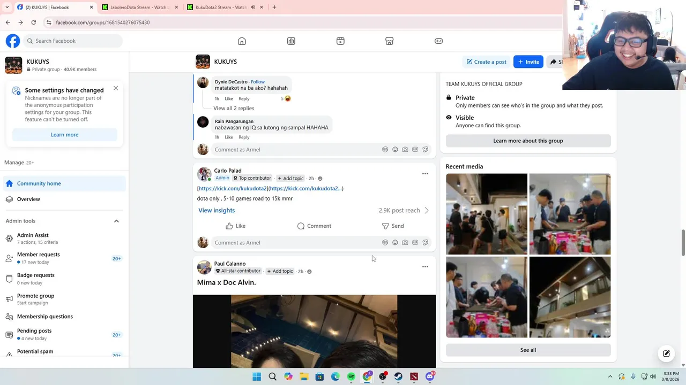Reload the page with browser refresh icon
Image resolution: width=686 pixels, height=385 pixels.
(33, 22)
